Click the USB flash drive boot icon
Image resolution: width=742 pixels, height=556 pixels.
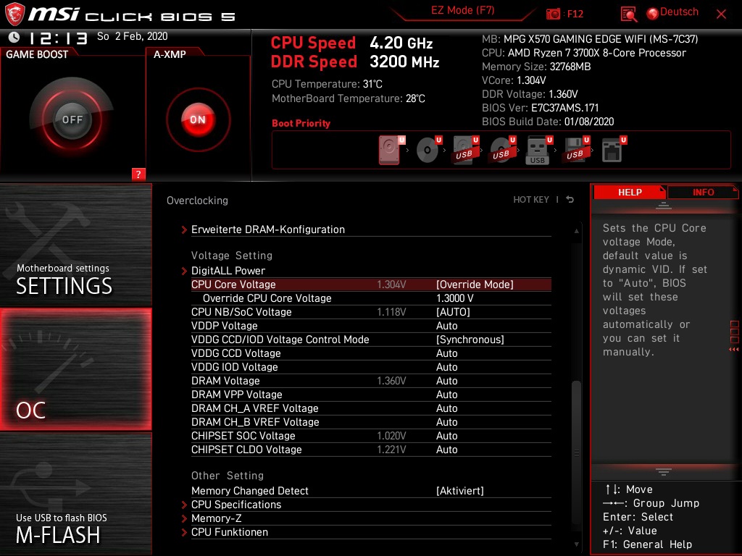pyautogui.click(x=537, y=150)
